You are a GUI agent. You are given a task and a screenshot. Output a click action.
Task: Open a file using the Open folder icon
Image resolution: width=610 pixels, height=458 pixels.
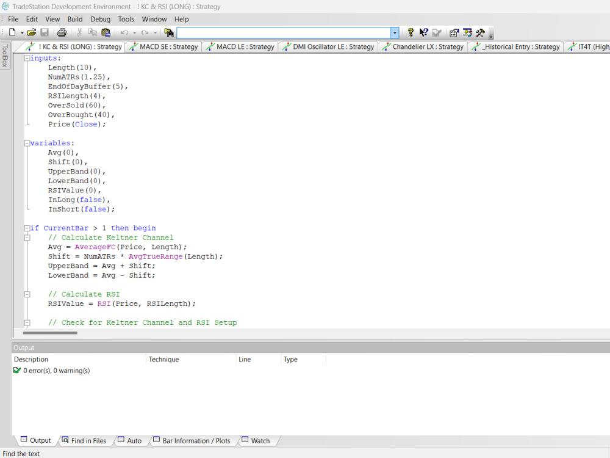[x=33, y=32]
